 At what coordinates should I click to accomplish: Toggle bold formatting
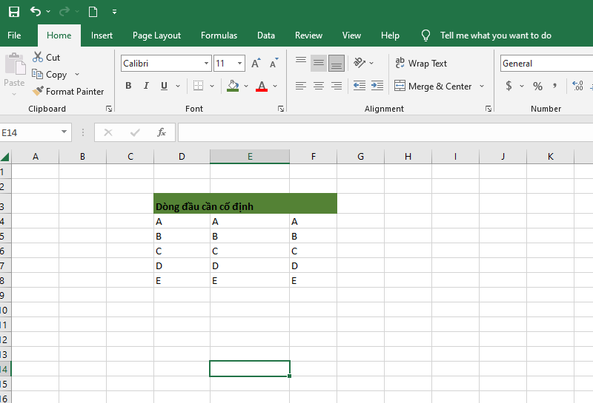click(x=128, y=86)
